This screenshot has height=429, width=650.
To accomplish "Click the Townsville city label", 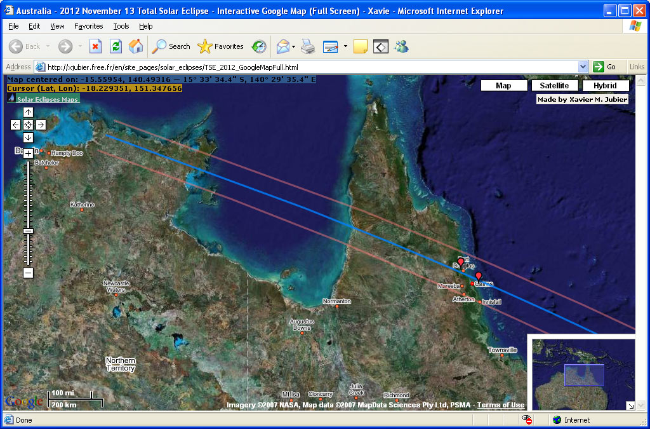I will point(503,350).
